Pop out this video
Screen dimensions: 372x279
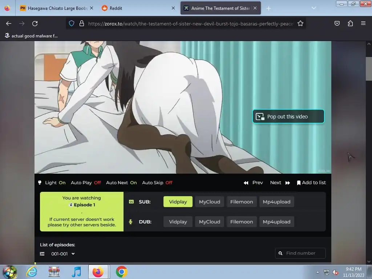288,117
